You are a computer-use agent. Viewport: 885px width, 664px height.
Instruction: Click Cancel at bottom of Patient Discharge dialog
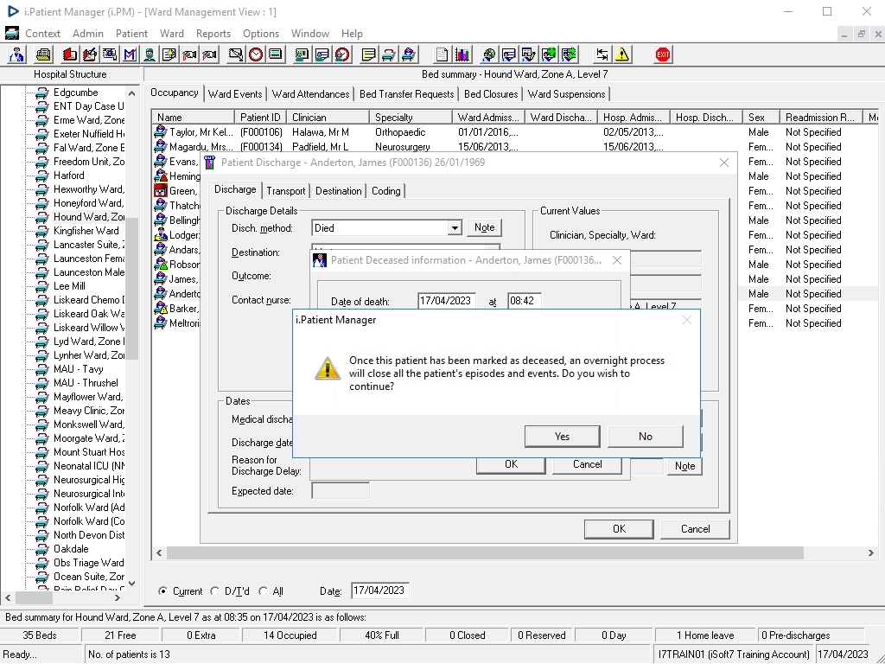click(695, 529)
